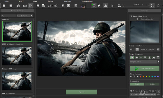Pick the red colour dominance dot

(140, 77)
